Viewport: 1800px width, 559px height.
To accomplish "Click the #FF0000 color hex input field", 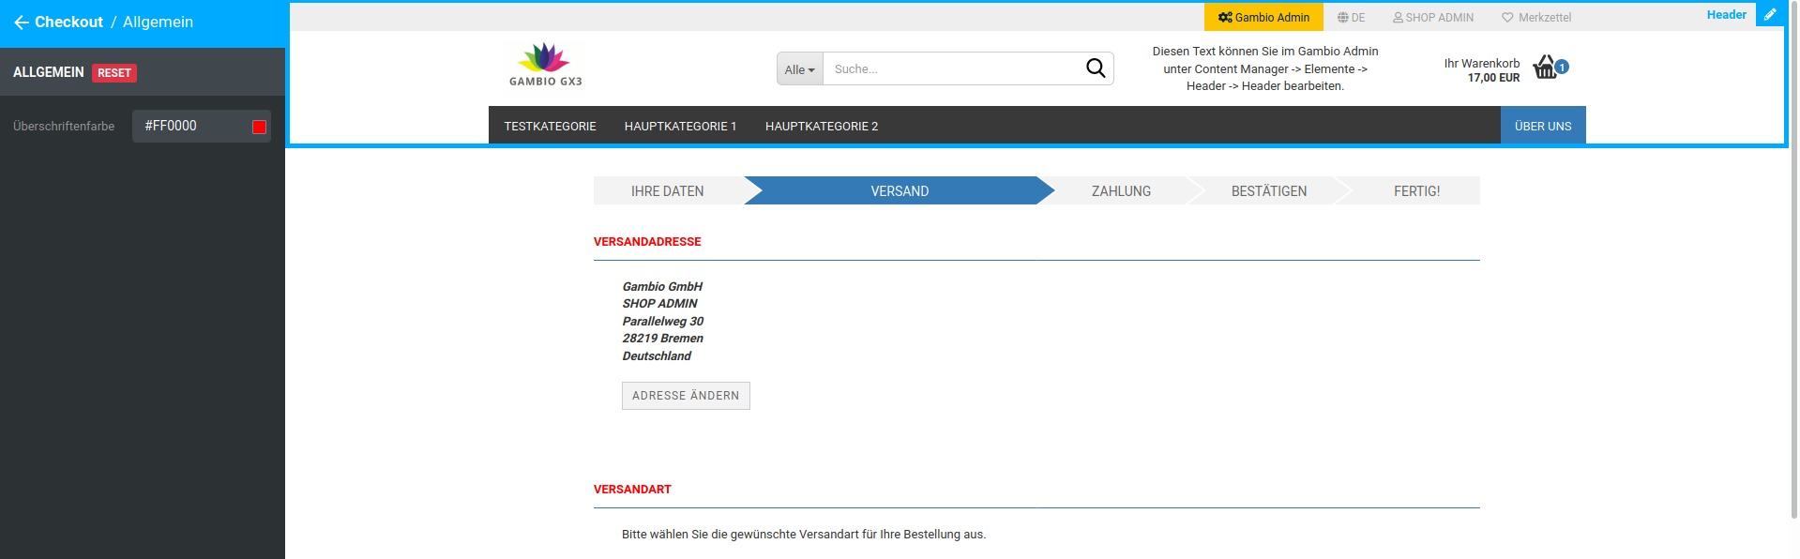I will tap(192, 126).
